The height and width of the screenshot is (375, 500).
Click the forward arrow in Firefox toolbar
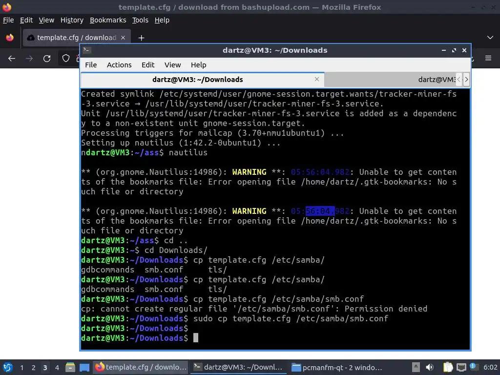click(x=29, y=59)
